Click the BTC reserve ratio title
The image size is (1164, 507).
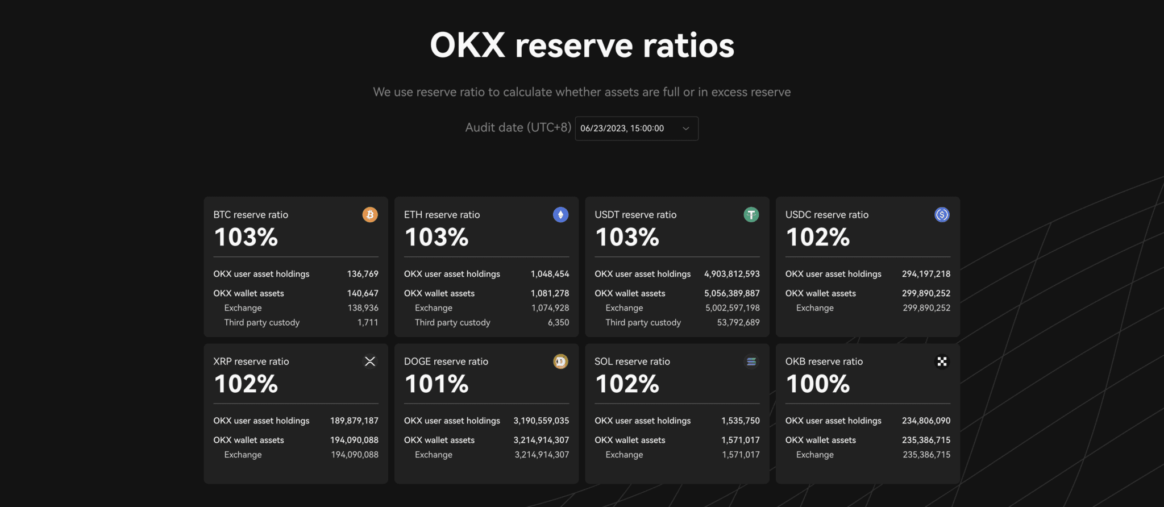(251, 215)
